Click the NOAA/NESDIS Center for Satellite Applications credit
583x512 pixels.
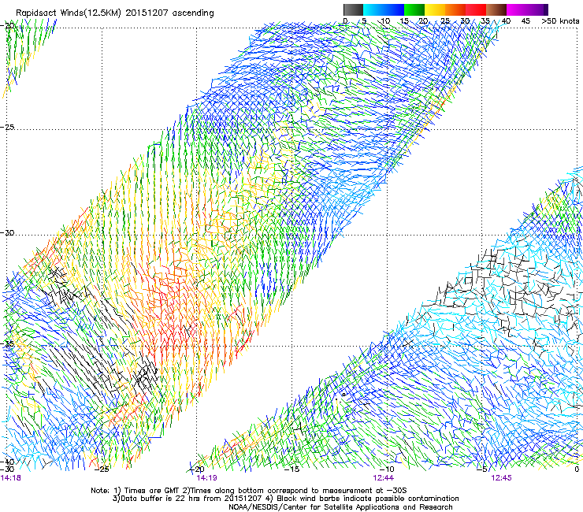tap(340, 507)
